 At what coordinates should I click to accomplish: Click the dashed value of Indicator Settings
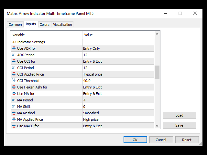[x=96, y=42]
